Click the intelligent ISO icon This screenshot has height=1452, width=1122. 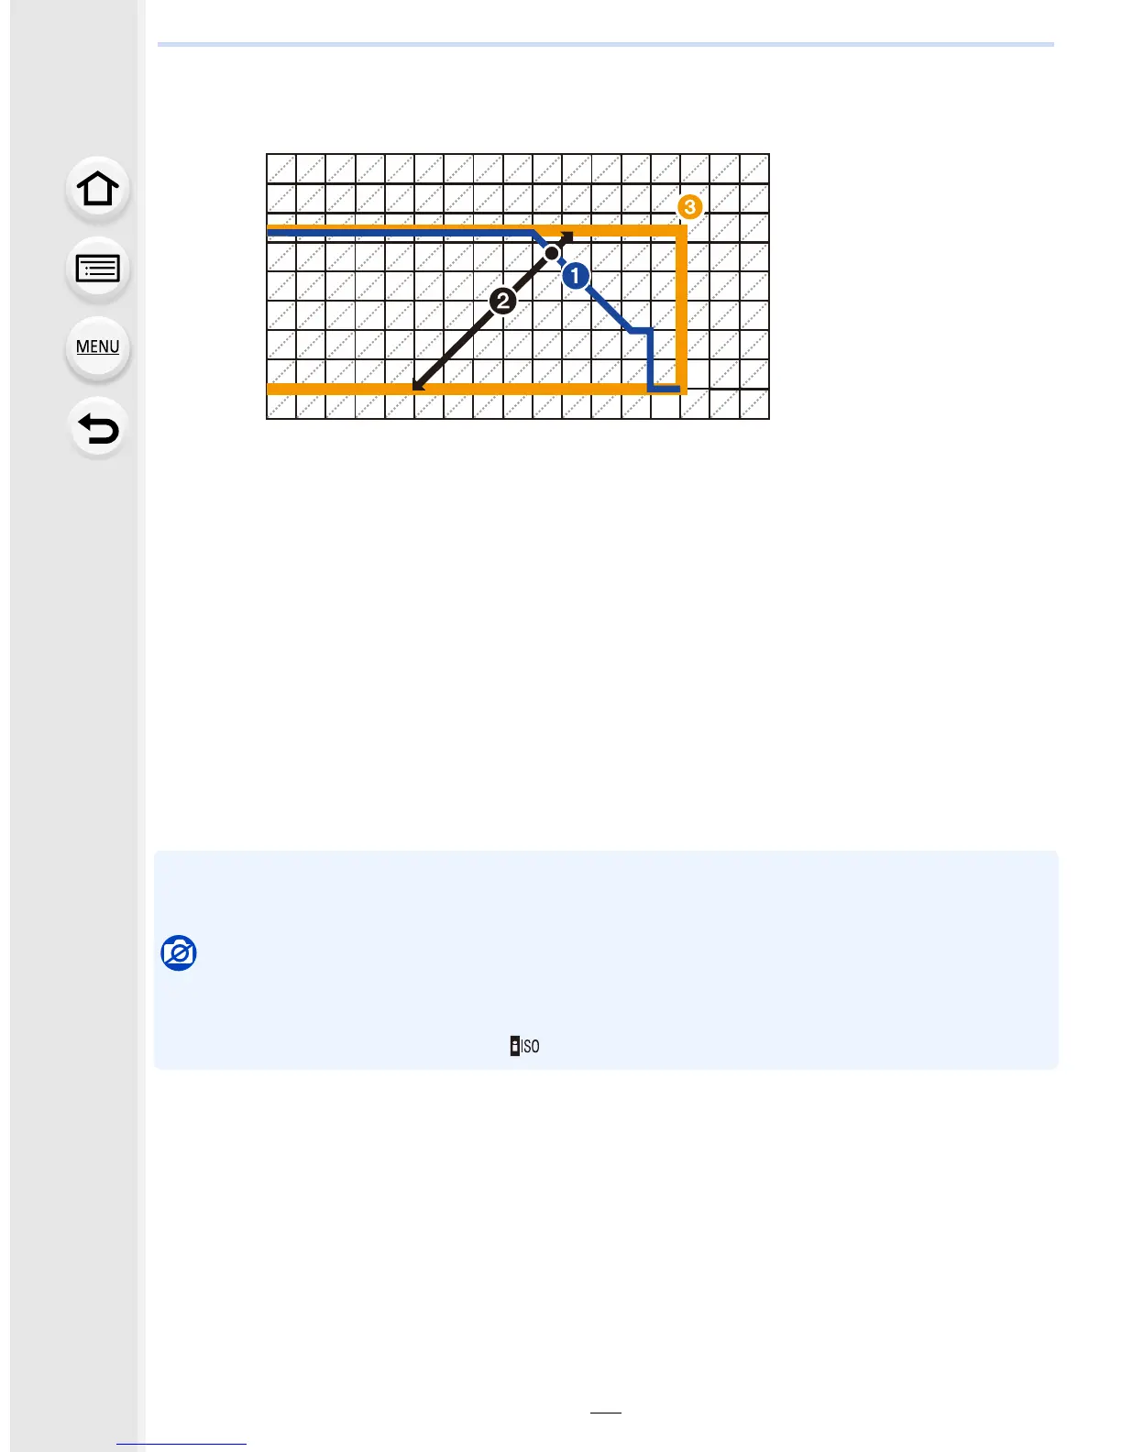tap(525, 1046)
